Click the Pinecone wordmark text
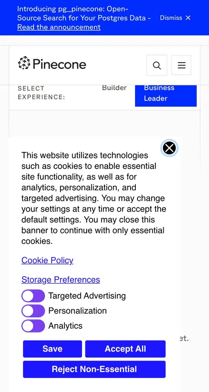The width and height of the screenshot is (209, 392). [x=60, y=64]
